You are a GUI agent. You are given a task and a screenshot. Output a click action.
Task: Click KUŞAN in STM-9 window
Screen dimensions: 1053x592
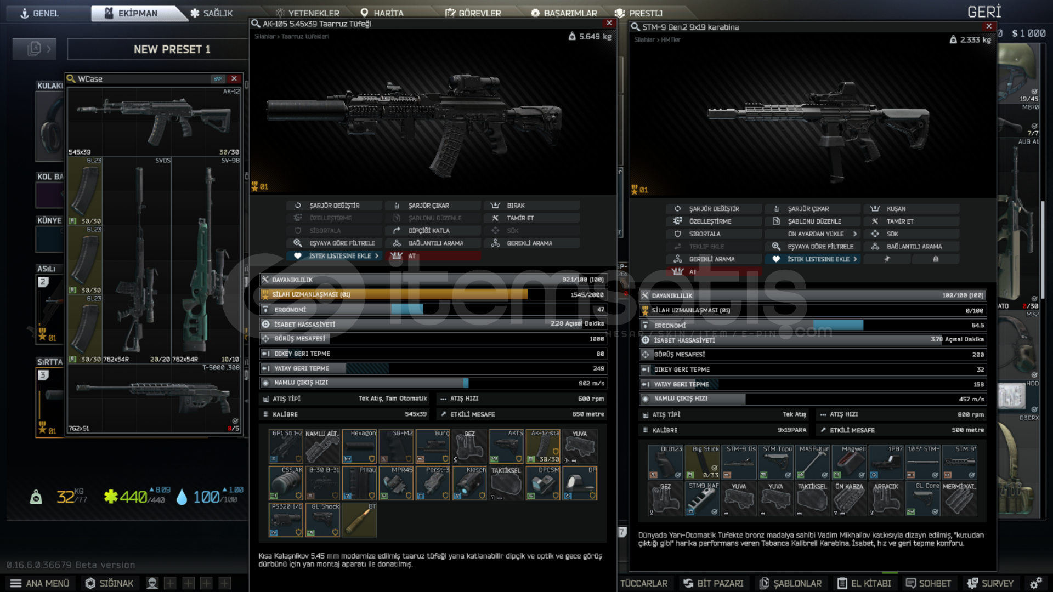(912, 209)
